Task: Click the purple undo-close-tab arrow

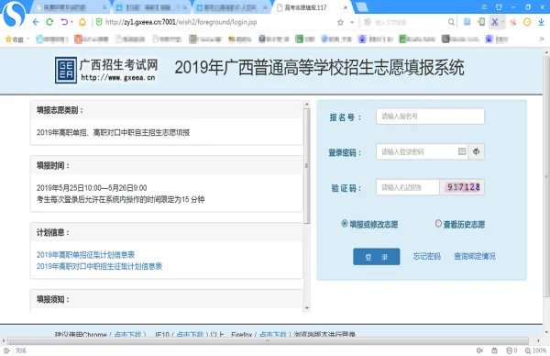Action: [x=64, y=22]
